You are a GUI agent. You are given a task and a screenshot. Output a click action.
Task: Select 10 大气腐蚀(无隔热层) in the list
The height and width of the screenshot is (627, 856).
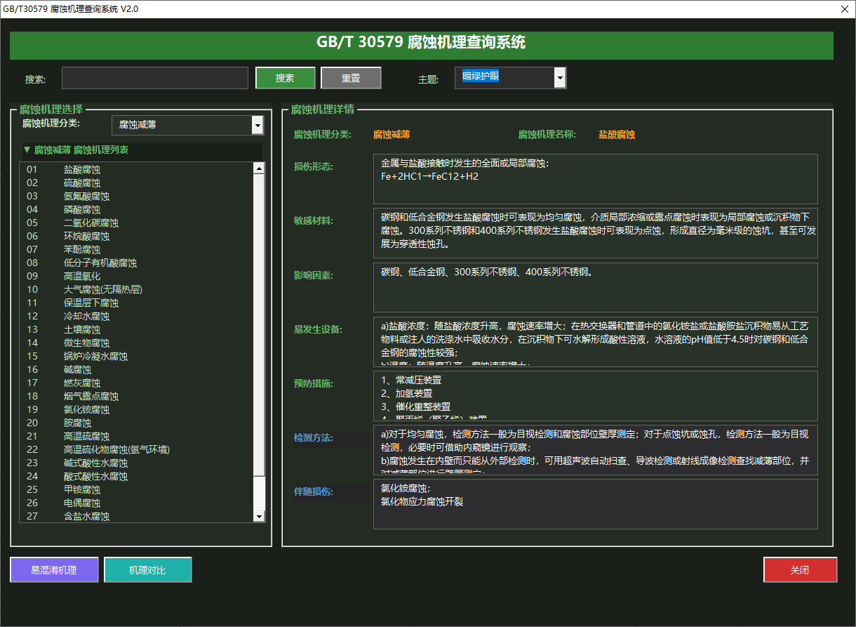point(137,289)
